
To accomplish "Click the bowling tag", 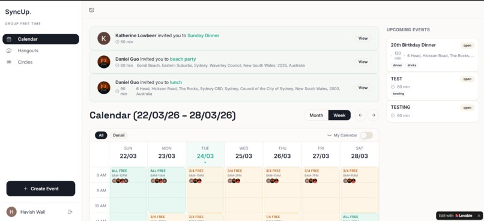I will tap(399, 94).
